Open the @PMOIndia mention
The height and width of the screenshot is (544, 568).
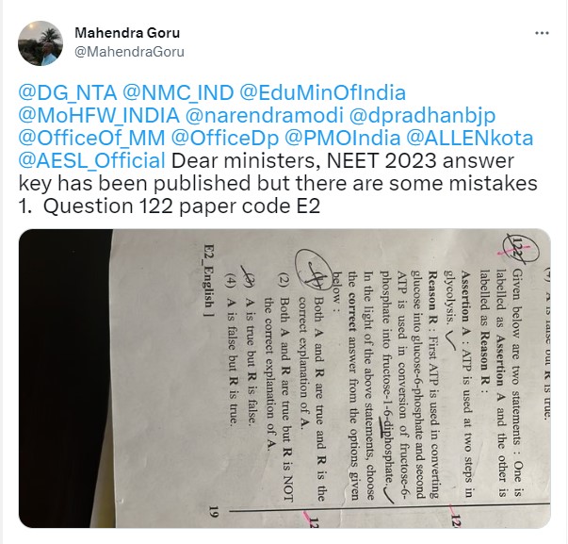tap(342, 139)
